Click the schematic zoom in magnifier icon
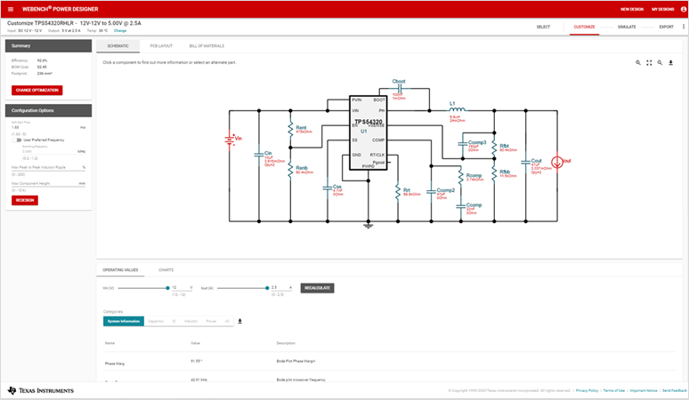 [638, 62]
